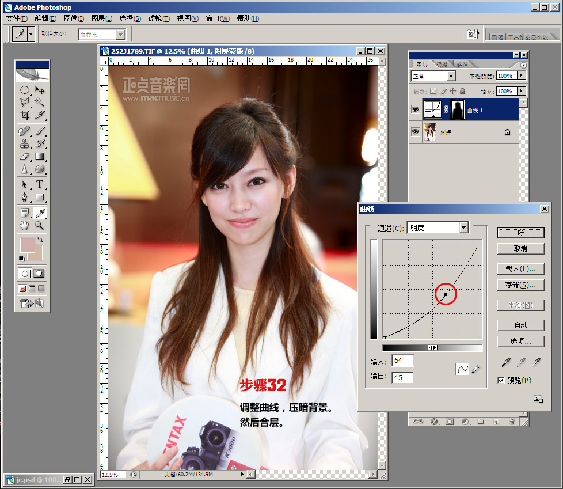Expand the 不透明度 opacity slider arrow
The width and height of the screenshot is (563, 489).
pyautogui.click(x=522, y=75)
